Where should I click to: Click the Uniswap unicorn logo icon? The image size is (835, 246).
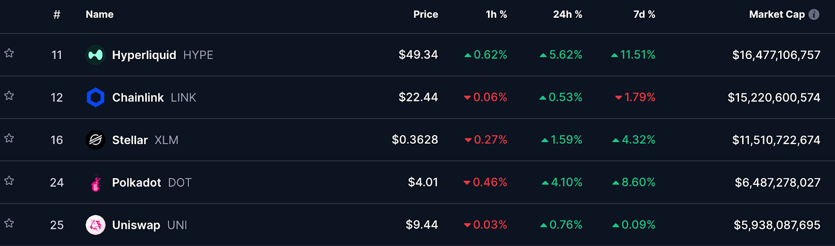tap(96, 225)
